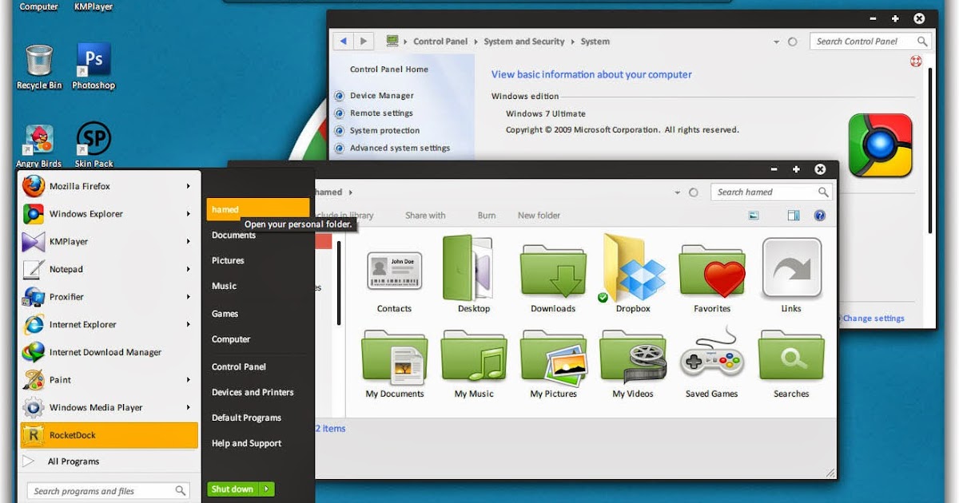Expand Windows Explorer jump list arrow
This screenshot has height=503, width=959.
click(189, 214)
